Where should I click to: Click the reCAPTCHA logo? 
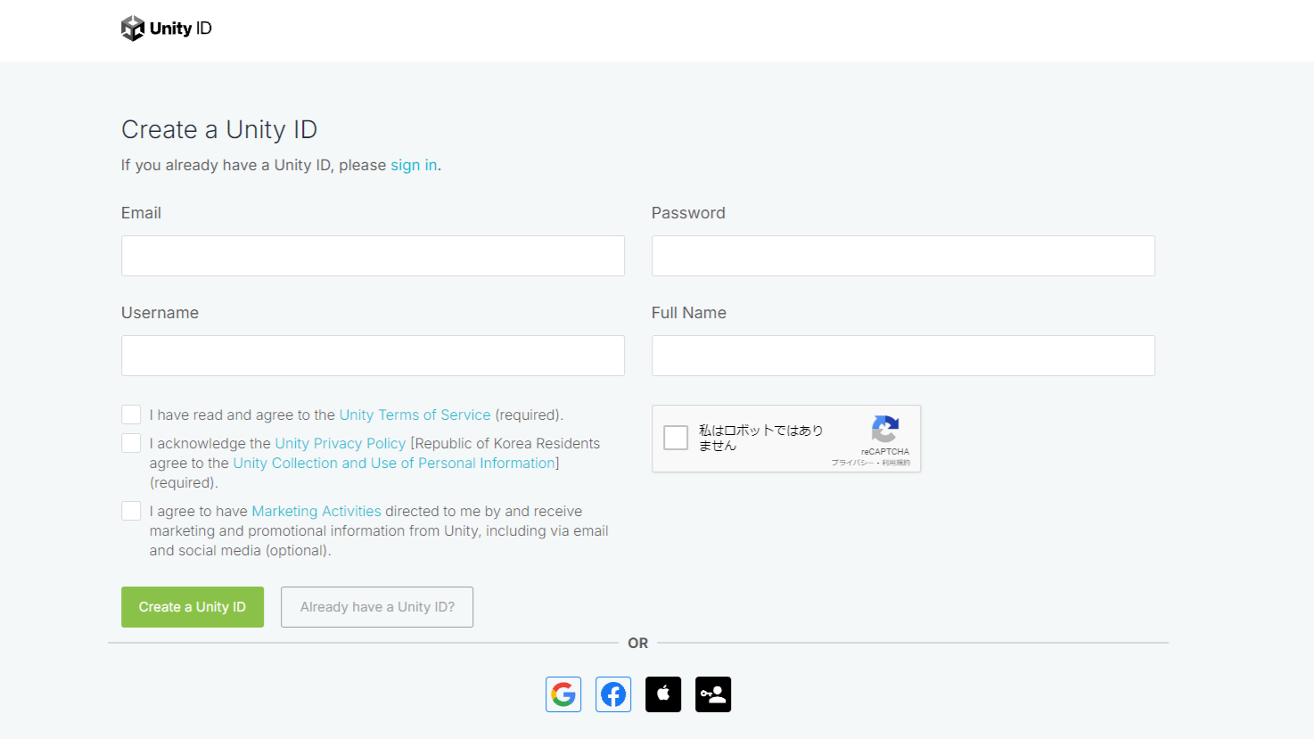[885, 430]
